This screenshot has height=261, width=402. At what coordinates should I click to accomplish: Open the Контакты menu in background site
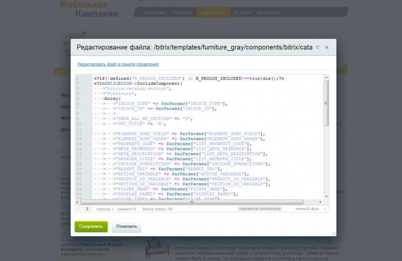(x=269, y=13)
